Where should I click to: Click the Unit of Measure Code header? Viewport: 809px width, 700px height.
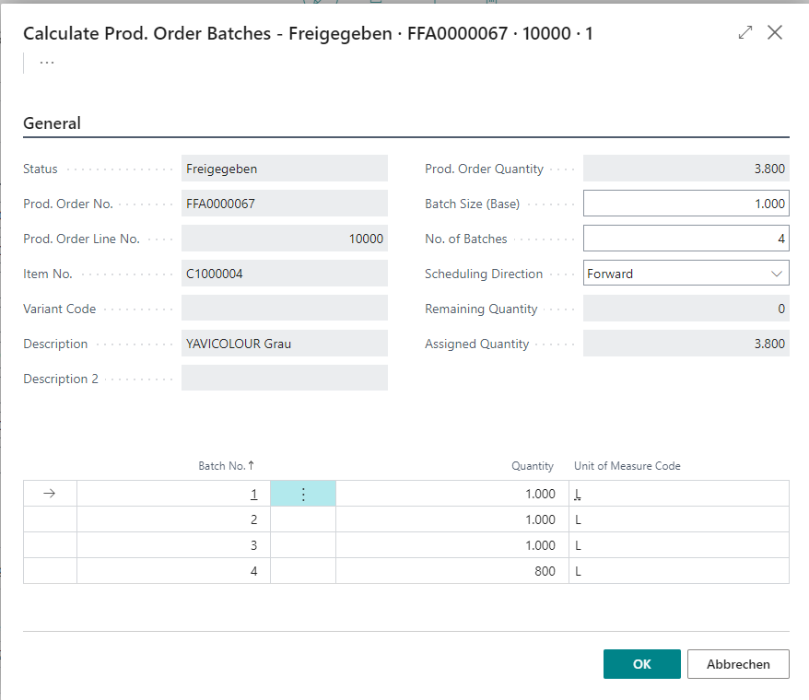[x=627, y=466]
